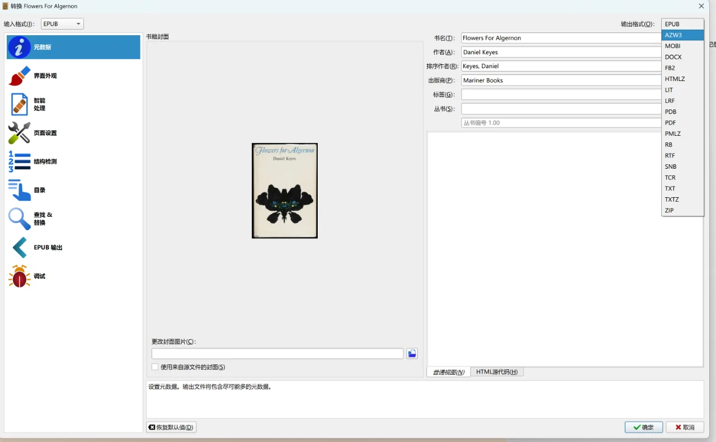716x442 pixels.
Task: Browse for a new cover image file
Action: tap(412, 354)
